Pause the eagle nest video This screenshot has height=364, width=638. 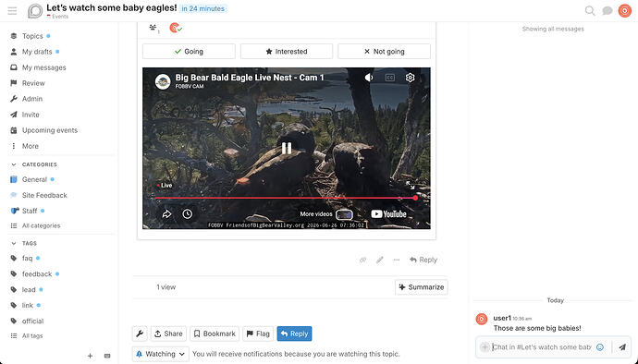(287, 148)
